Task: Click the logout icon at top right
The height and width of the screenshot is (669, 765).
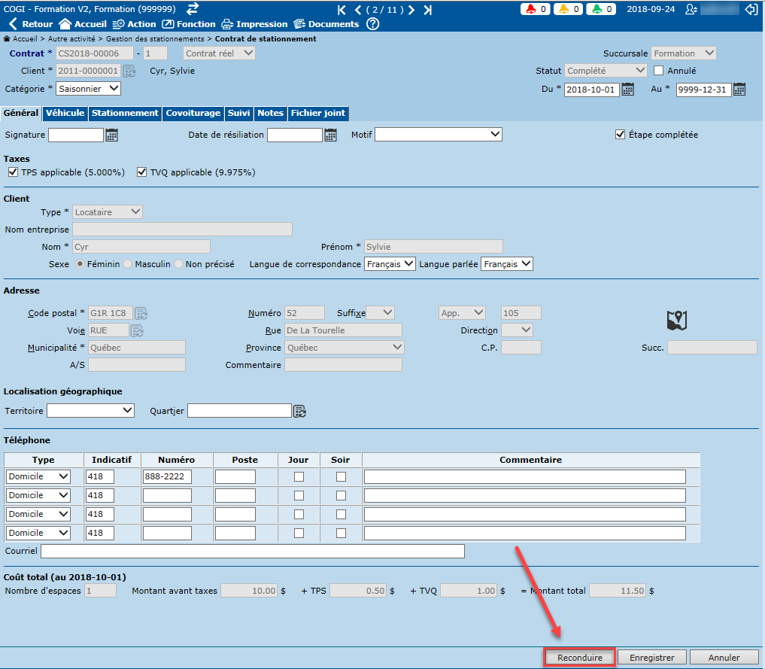Action: point(751,10)
